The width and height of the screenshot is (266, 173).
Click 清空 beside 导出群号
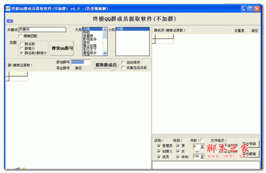(x=78, y=68)
